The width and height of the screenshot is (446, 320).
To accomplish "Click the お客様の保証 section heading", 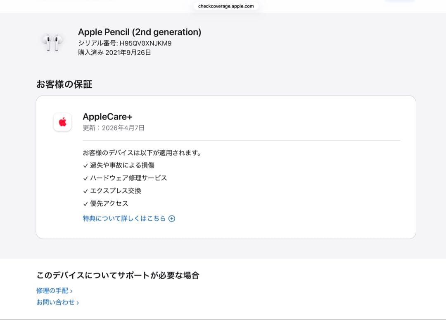I will pyautogui.click(x=64, y=84).
